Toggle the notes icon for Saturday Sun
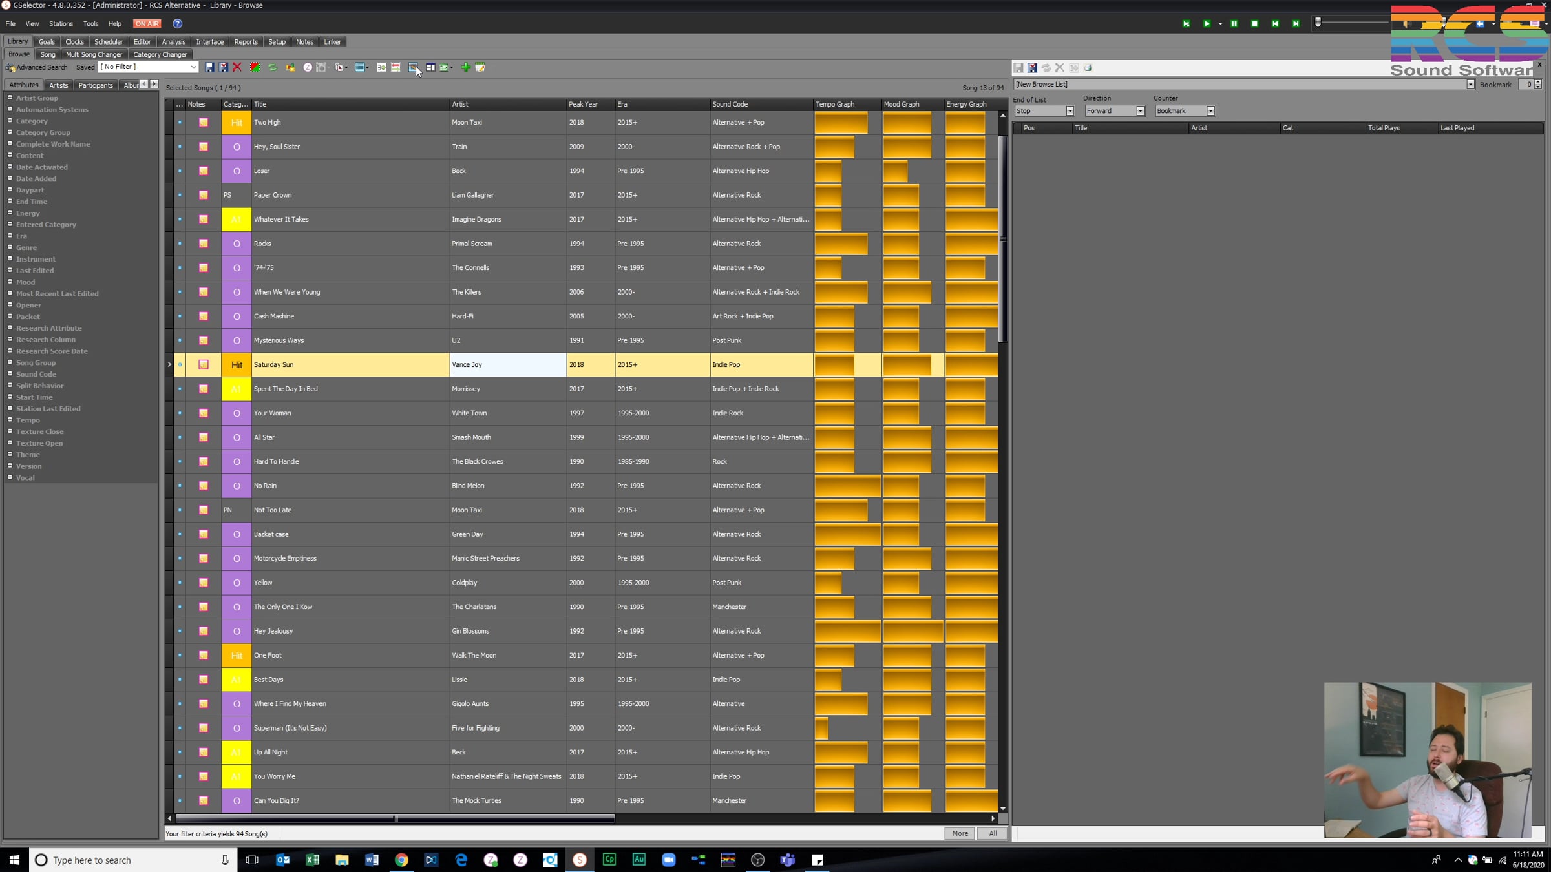 point(204,365)
